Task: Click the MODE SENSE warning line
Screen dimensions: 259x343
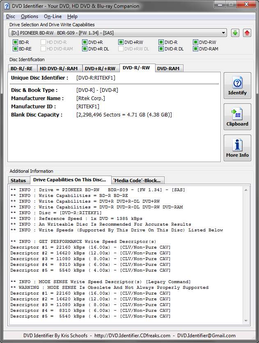Action: point(109,288)
